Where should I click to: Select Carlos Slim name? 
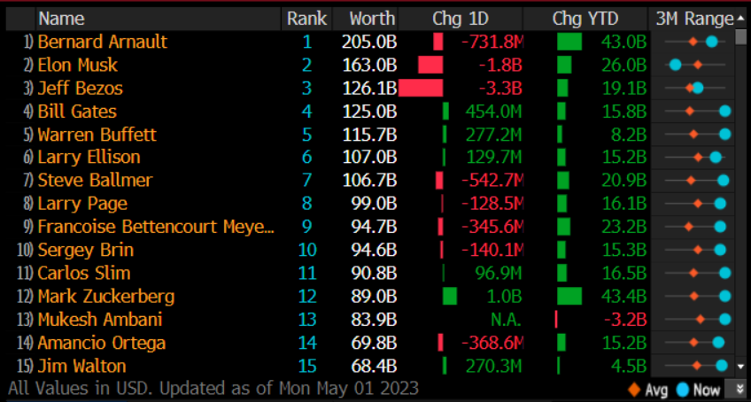(x=84, y=273)
